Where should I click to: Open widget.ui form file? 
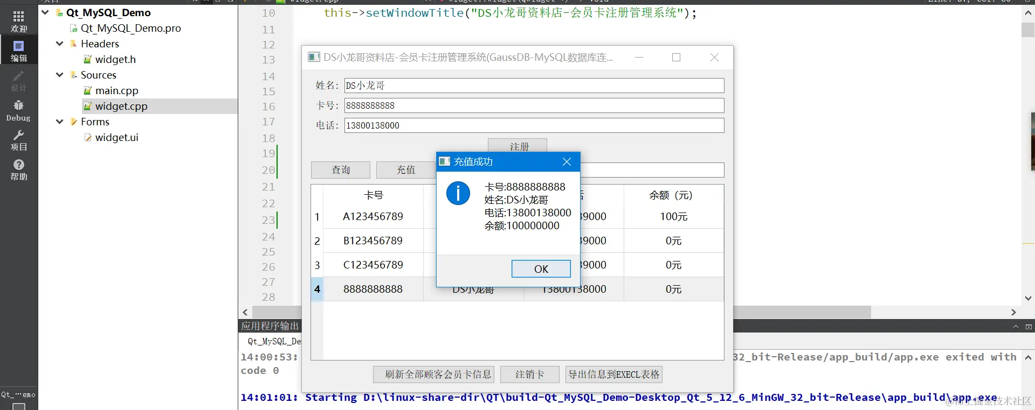[x=117, y=137]
